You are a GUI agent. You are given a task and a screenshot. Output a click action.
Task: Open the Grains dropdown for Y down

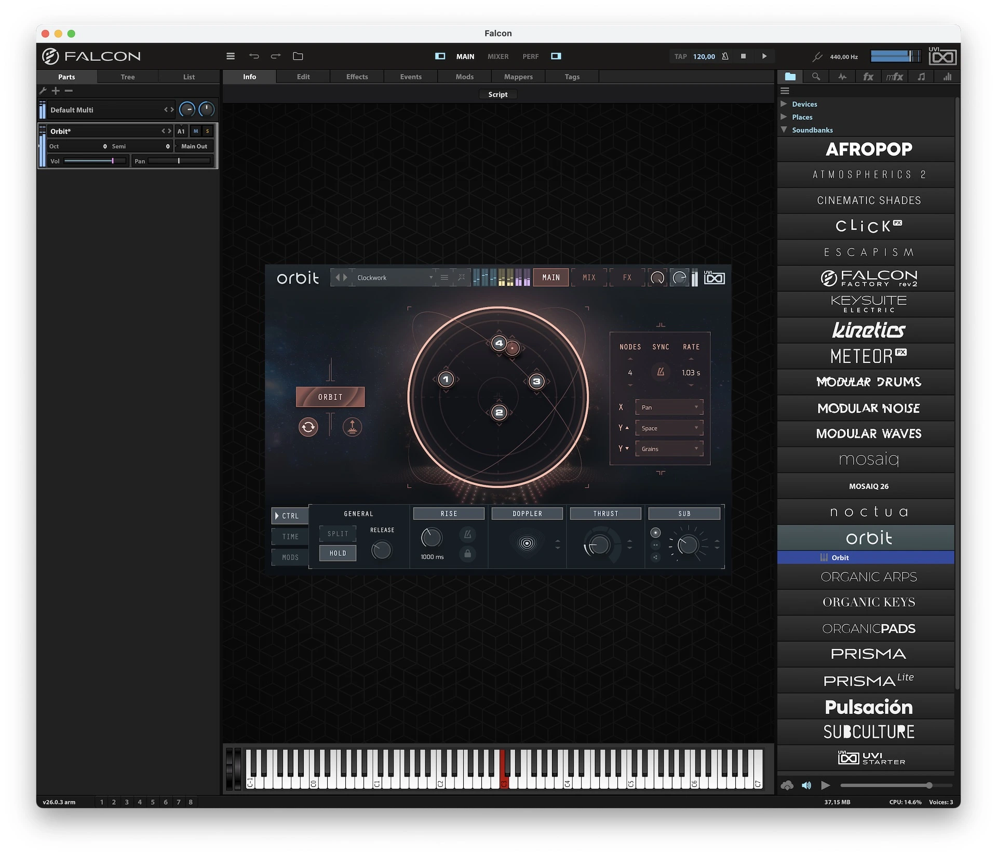click(x=669, y=449)
